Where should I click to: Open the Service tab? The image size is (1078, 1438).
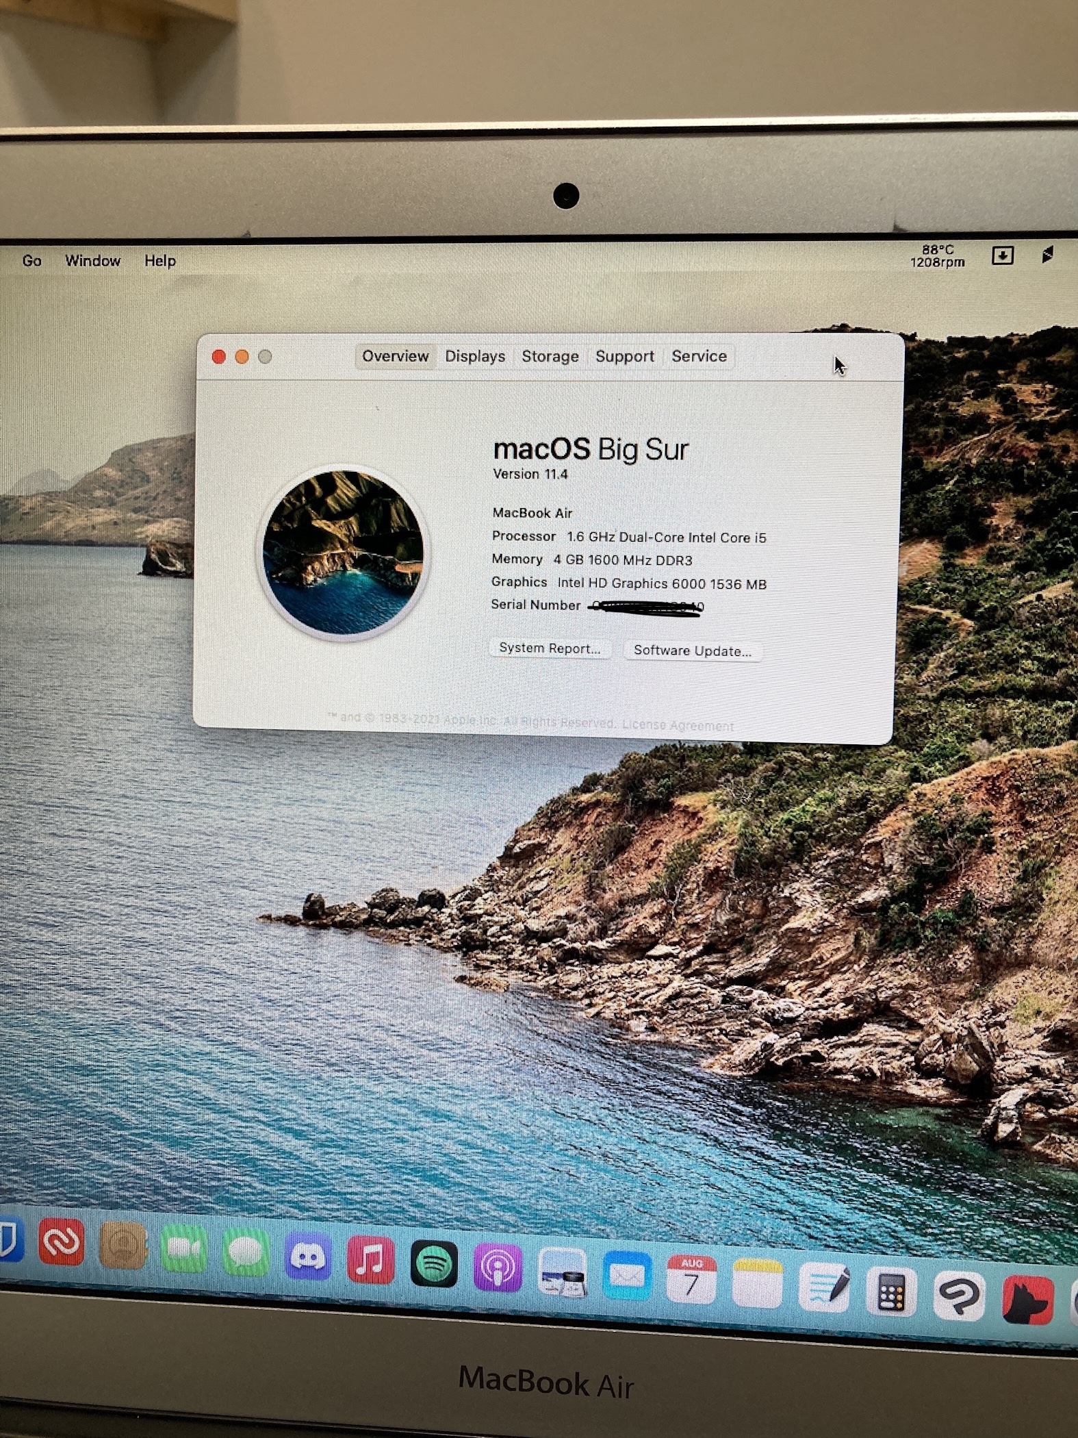699,357
